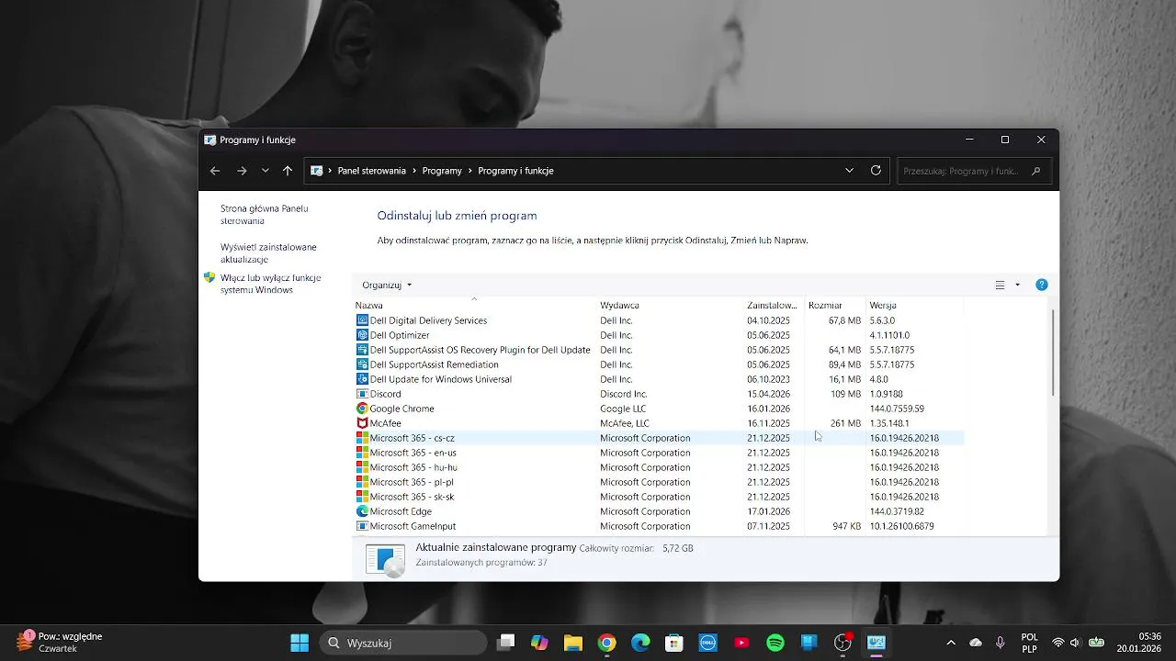Select Dell Optimizer program icon
1176x661 pixels.
[362, 335]
